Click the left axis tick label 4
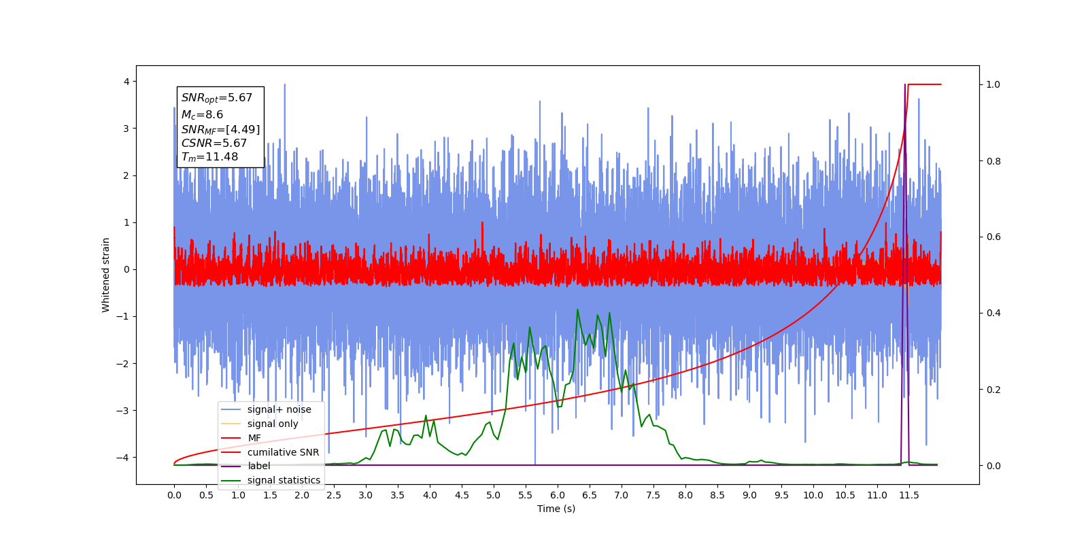 point(126,82)
